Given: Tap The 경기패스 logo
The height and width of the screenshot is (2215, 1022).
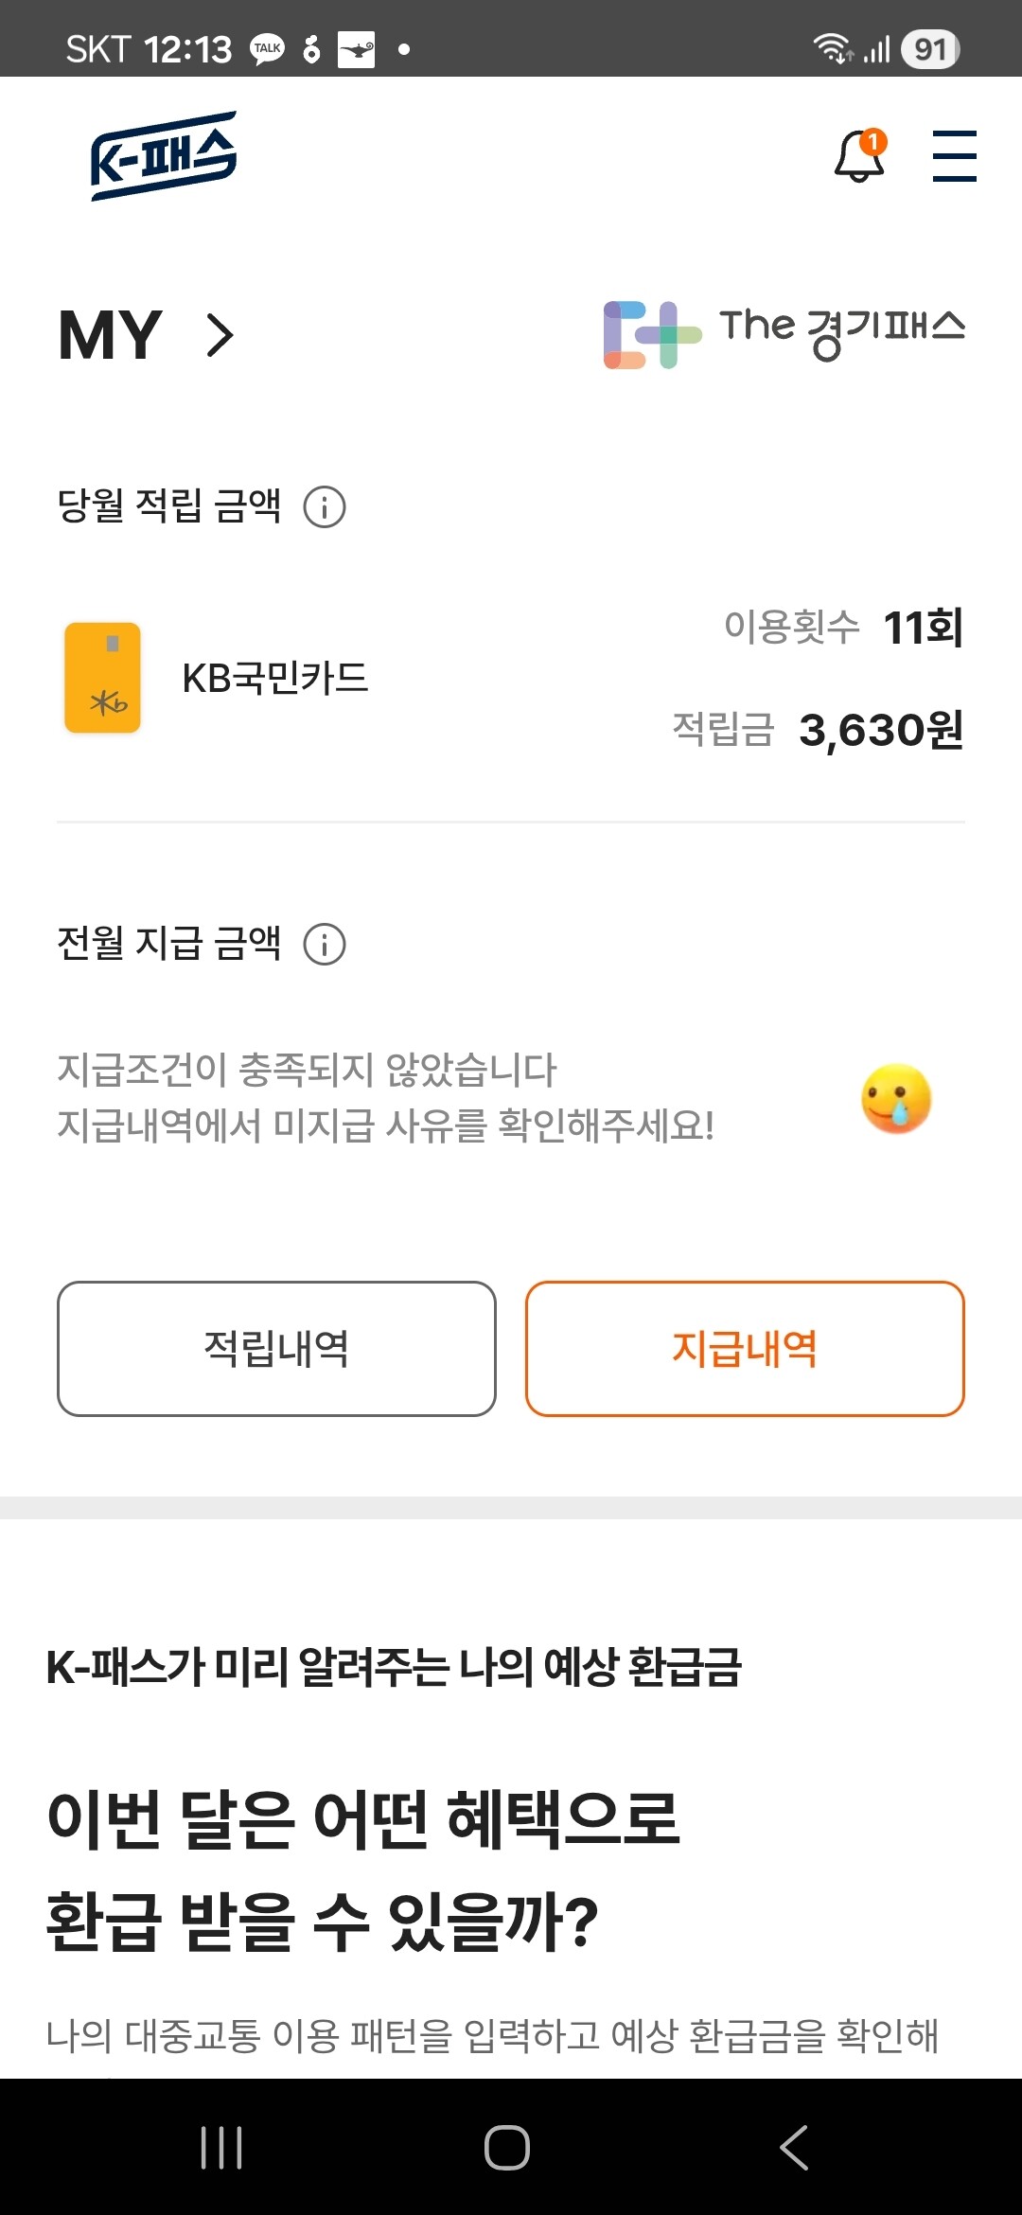Looking at the screenshot, I should 784,333.
